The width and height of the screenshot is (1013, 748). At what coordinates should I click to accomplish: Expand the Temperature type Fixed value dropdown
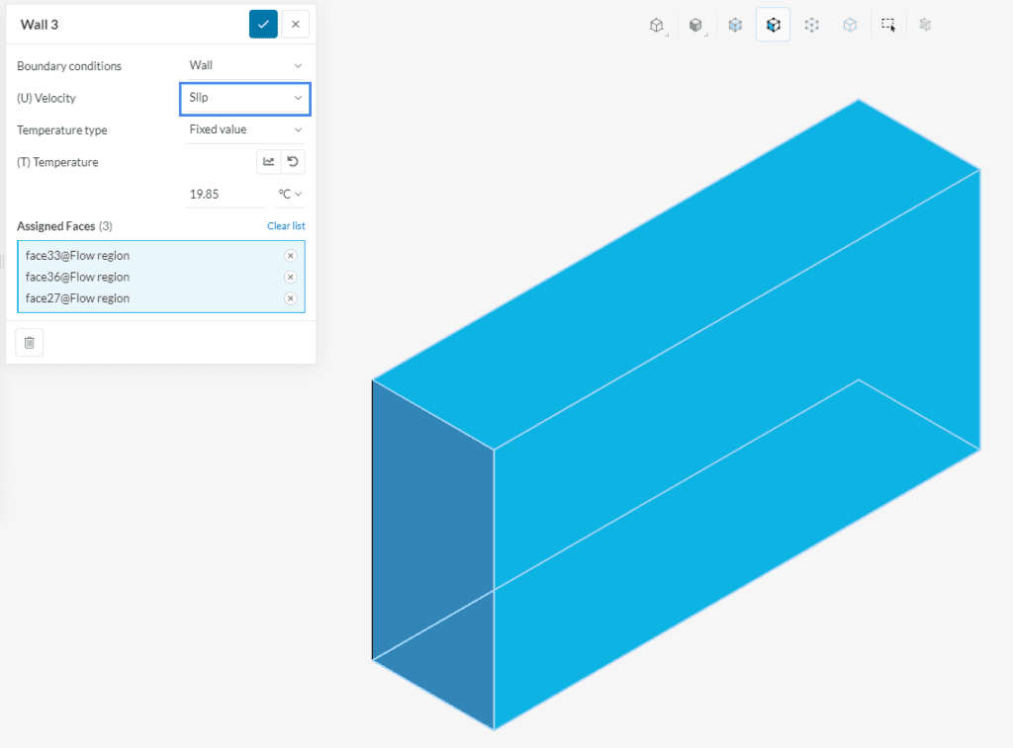pyautogui.click(x=244, y=128)
